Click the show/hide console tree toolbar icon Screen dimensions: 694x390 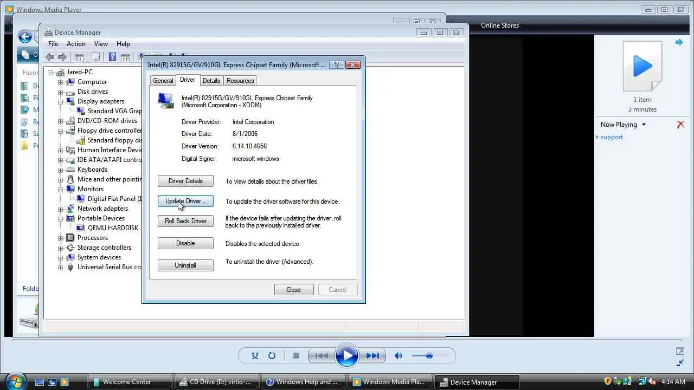click(x=79, y=57)
